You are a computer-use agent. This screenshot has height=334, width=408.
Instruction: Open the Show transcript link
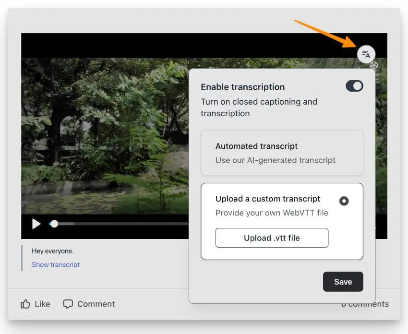(x=55, y=264)
